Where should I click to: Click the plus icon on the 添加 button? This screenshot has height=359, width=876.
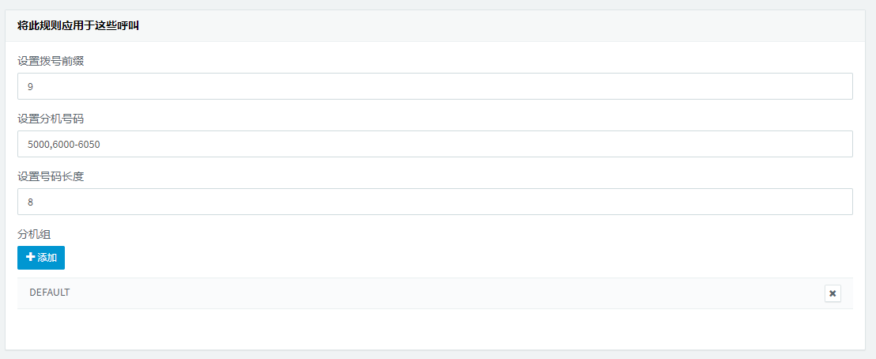[31, 257]
